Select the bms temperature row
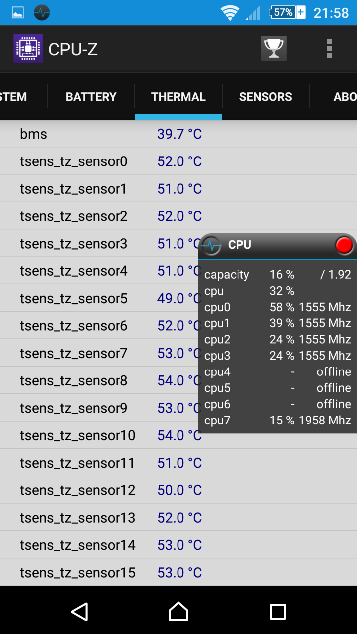Viewport: 357px width, 634px height. tap(178, 134)
